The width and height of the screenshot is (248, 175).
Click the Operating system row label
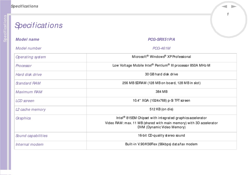31,57
